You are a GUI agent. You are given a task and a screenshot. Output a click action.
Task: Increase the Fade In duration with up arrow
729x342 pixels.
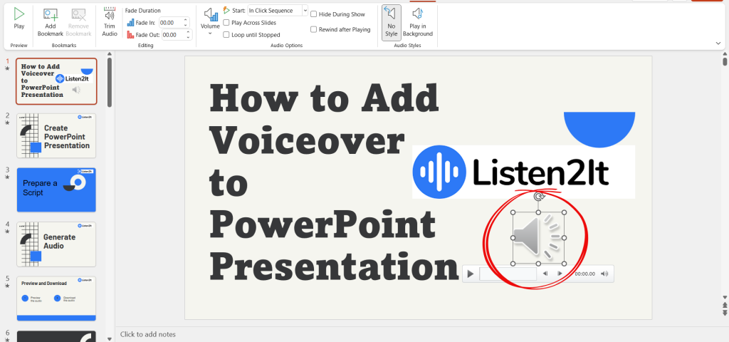tap(186, 20)
